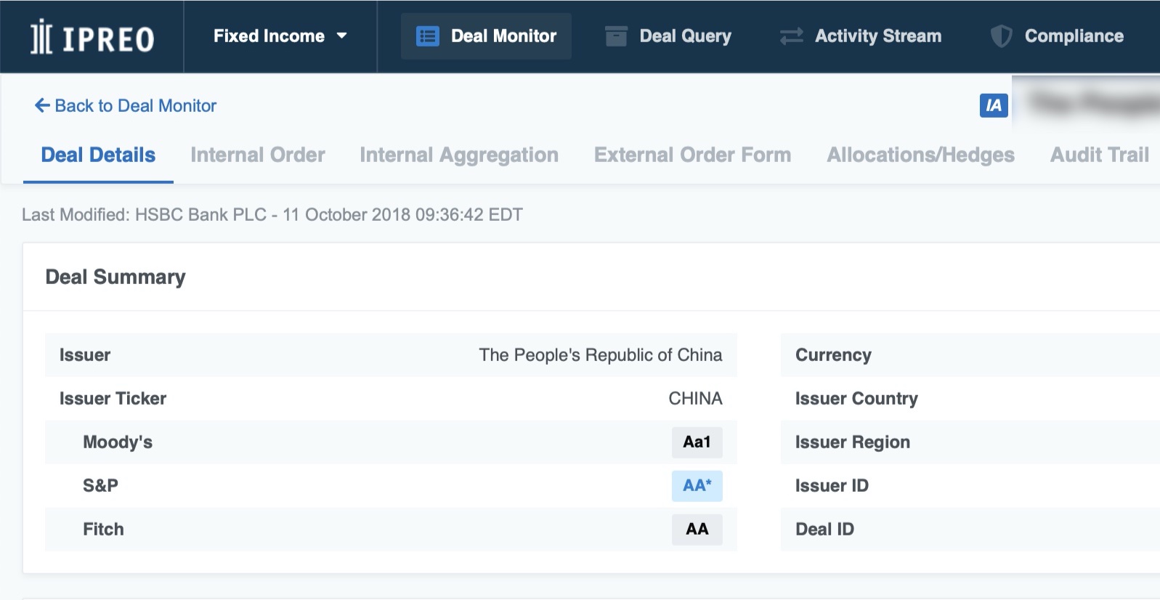
Task: Open the Internal Order tab
Action: 257,155
